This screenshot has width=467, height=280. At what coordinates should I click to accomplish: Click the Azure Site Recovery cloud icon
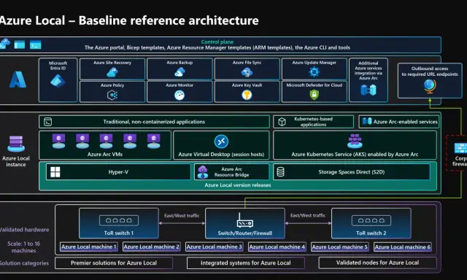pyautogui.click(x=112, y=72)
